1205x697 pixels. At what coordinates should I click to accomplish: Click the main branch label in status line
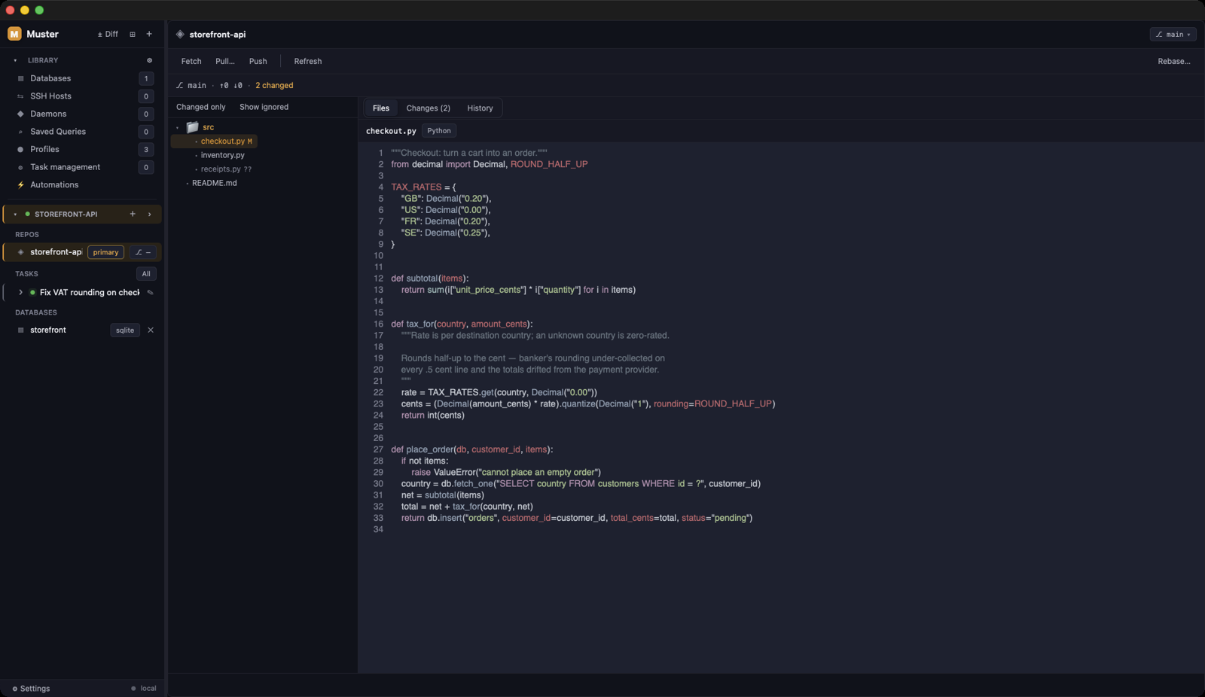coord(191,86)
